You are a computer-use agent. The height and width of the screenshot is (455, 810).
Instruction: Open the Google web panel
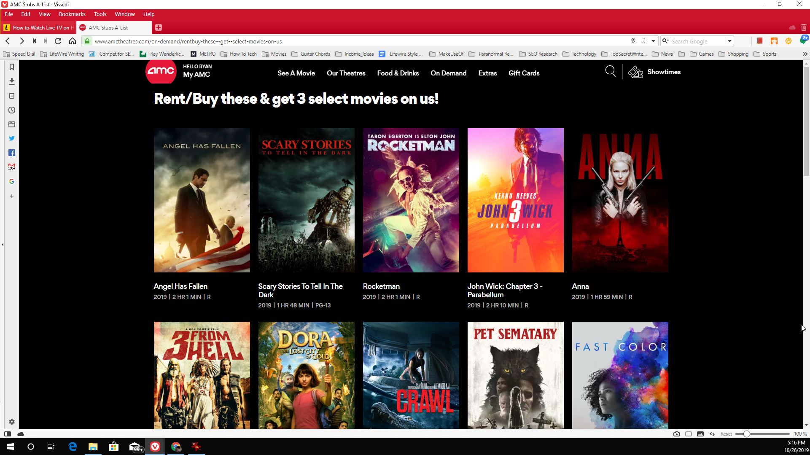[12, 181]
